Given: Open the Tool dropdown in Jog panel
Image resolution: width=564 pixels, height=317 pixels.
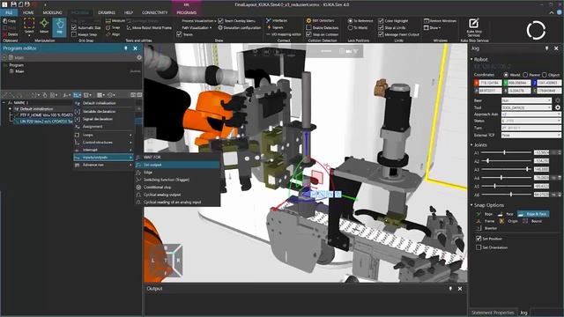Looking at the screenshot, I should [526, 107].
